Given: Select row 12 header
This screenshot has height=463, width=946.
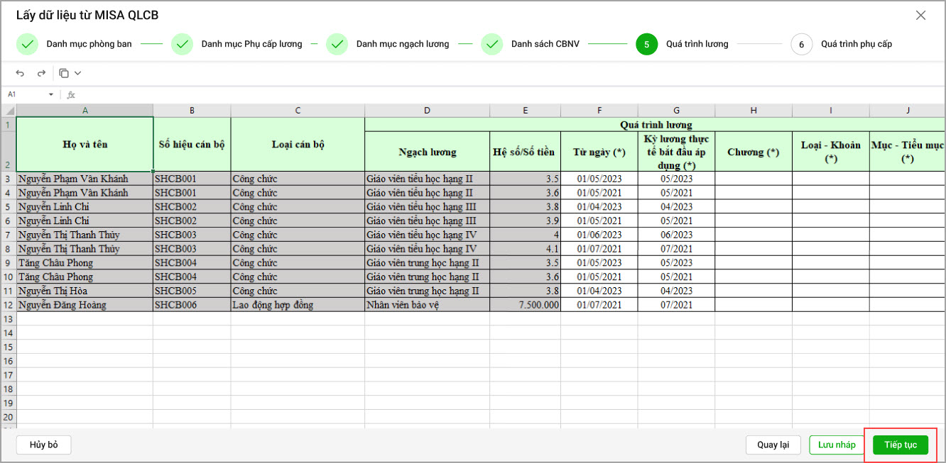Looking at the screenshot, I should point(8,305).
